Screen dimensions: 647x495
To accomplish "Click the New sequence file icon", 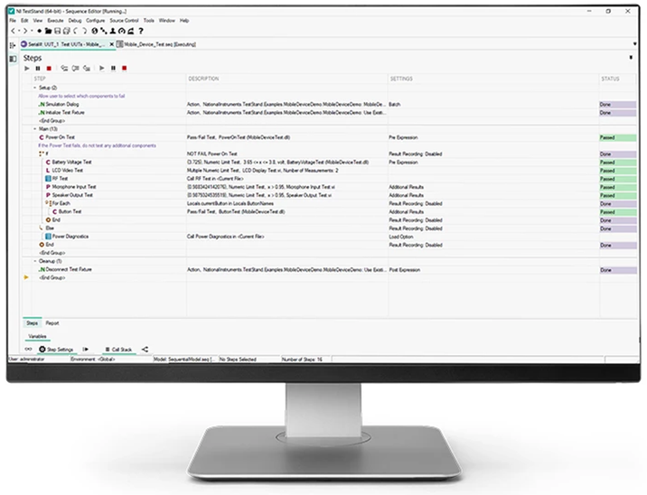I will click(x=40, y=31).
